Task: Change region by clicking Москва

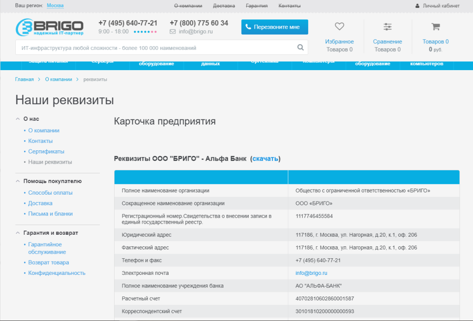Action: tap(55, 6)
